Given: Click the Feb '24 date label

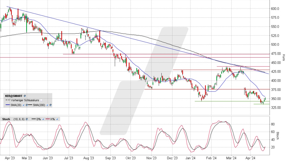Looking at the screenshot, I should point(211,158).
